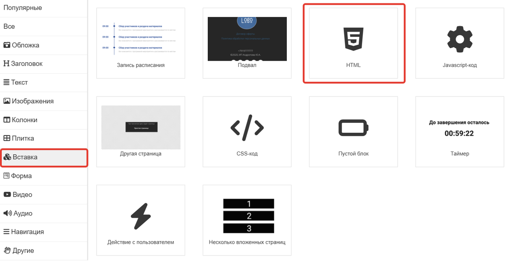Screen dimensions: 513x262
Task: Choose the Подвал footer preview thumbnail
Action: tap(247, 39)
